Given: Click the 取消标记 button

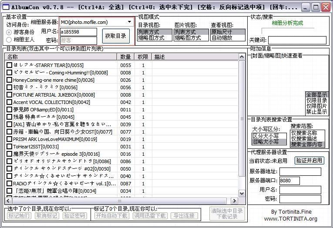Looking at the screenshot, I should point(47,216).
